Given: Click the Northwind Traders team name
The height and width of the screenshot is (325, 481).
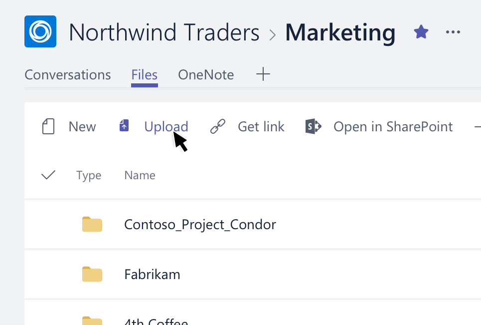Looking at the screenshot, I should pos(164,32).
